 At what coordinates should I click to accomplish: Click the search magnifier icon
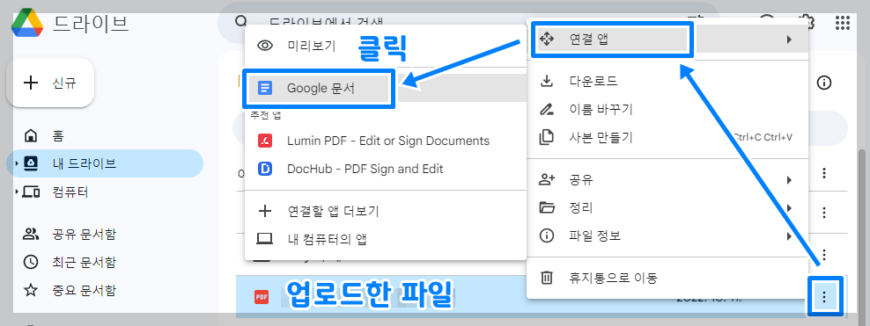[x=241, y=22]
